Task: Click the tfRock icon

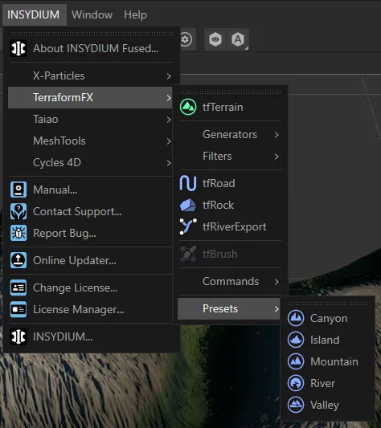Action: coord(188,205)
